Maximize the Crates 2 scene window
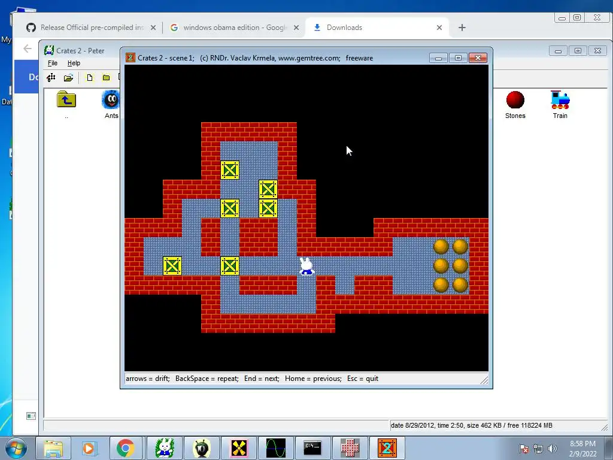 coord(458,58)
